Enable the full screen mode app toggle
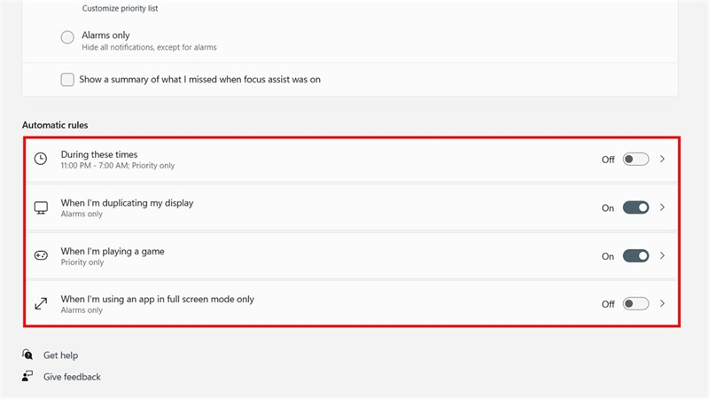This screenshot has width=709, height=399. point(635,304)
